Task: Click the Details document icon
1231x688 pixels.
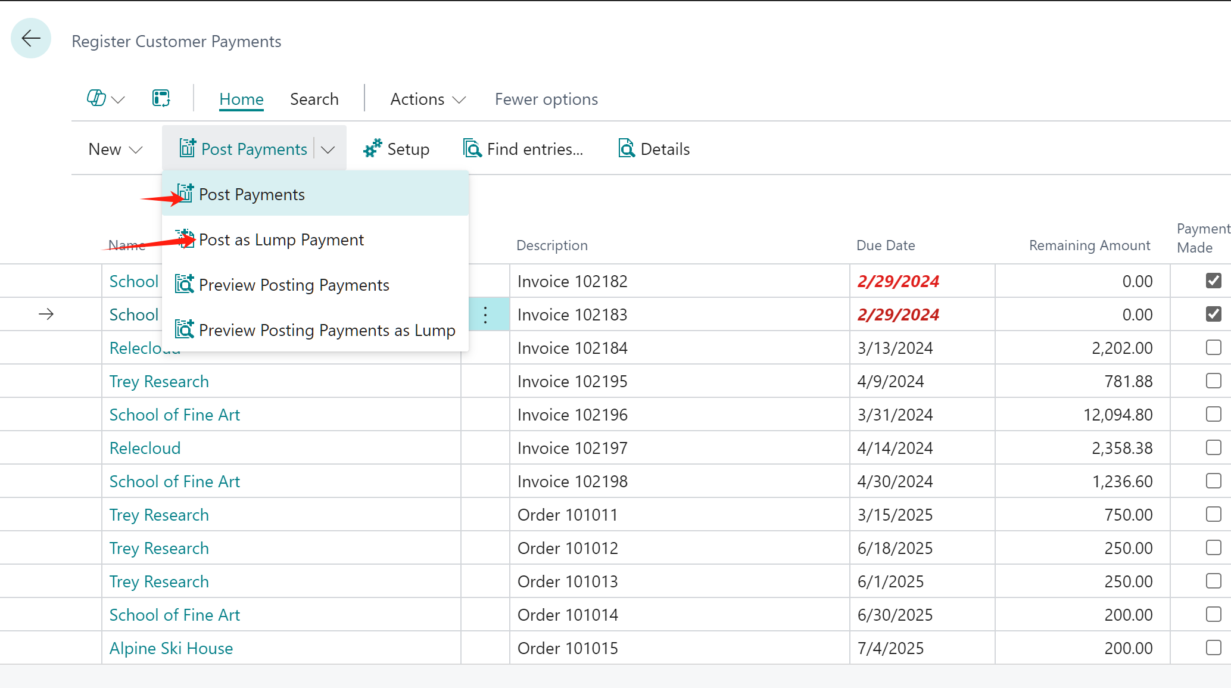Action: pos(627,148)
